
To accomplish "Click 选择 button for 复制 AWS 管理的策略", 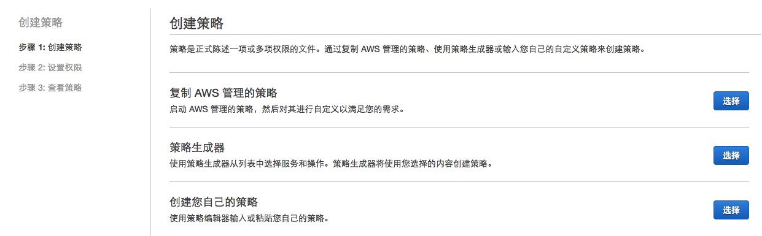I will click(x=731, y=101).
